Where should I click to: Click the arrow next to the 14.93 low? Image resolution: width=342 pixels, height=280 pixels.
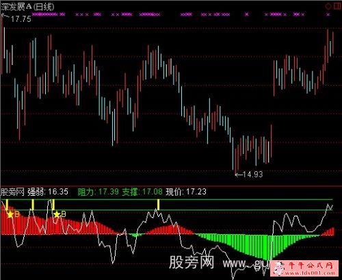pyautogui.click(x=239, y=175)
